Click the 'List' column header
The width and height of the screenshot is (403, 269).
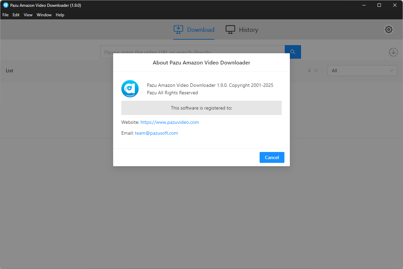tap(10, 71)
